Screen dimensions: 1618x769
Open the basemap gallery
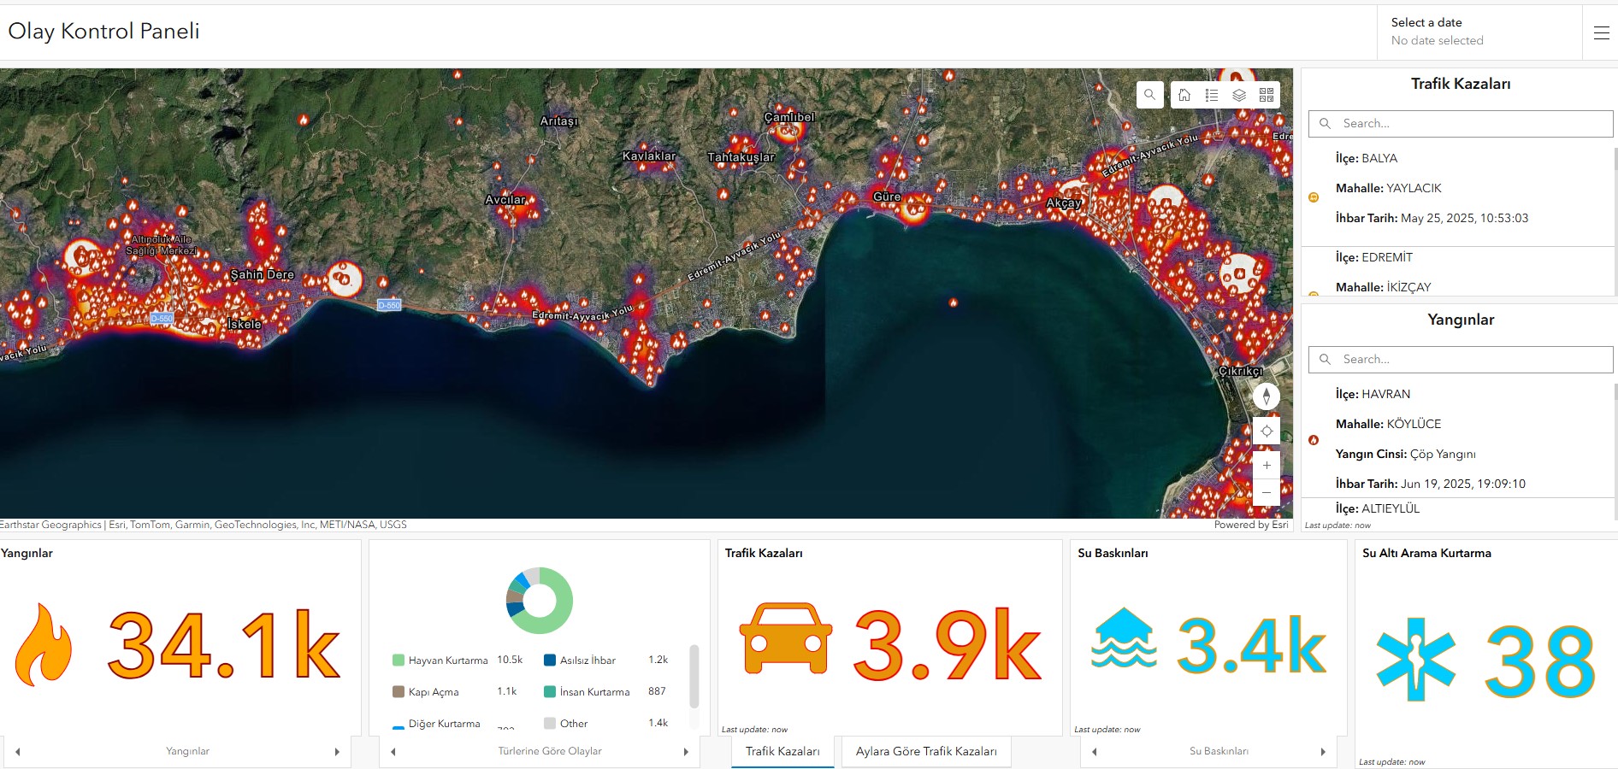click(x=1267, y=95)
